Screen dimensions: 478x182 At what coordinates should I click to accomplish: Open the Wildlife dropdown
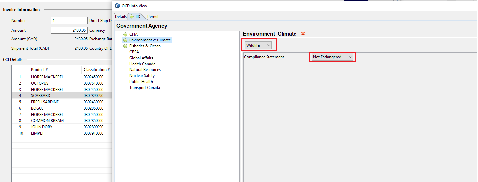click(x=258, y=45)
